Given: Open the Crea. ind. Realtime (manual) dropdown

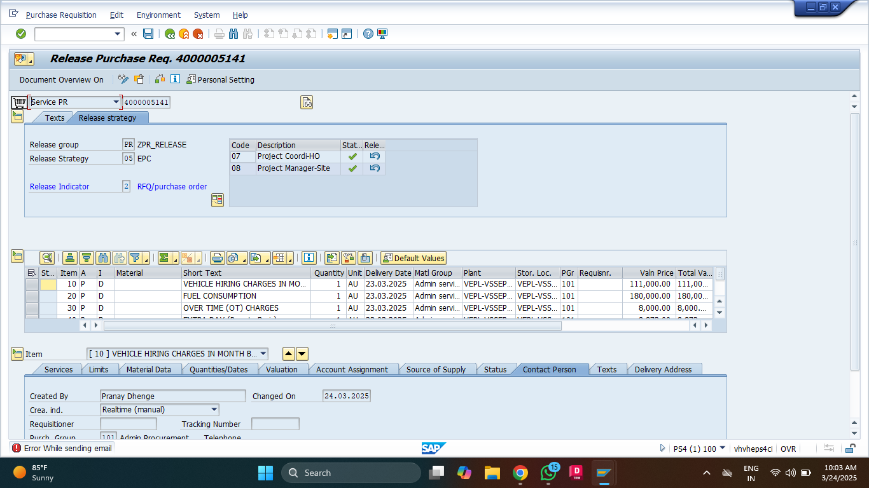Looking at the screenshot, I should [214, 410].
